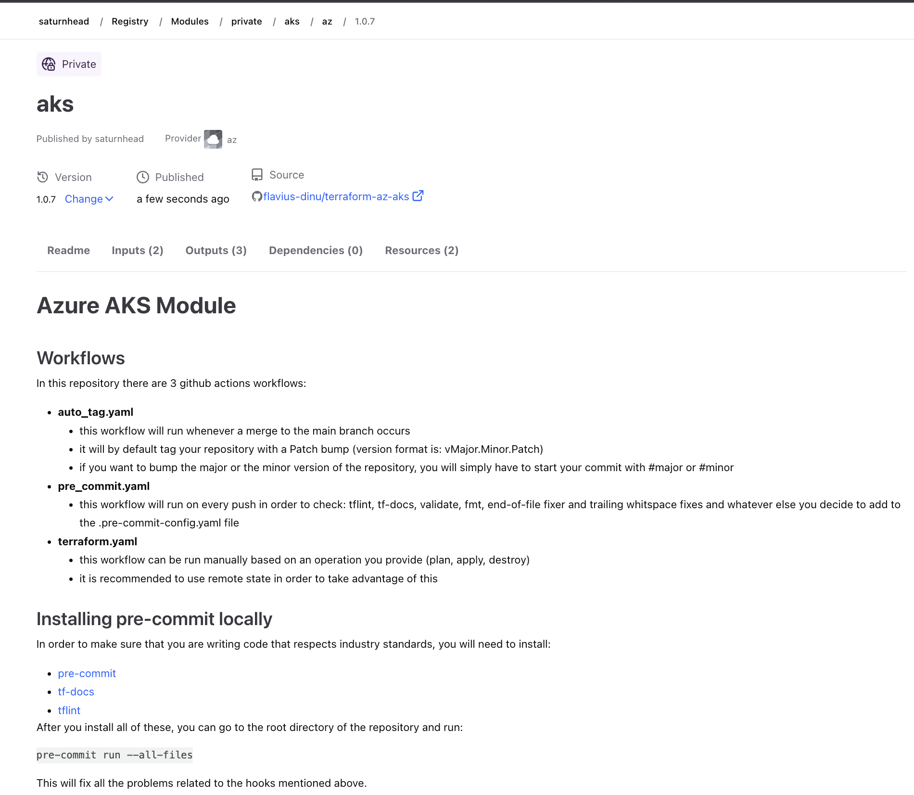Click the 1.0.7 version value
This screenshot has height=795, width=914.
(46, 199)
